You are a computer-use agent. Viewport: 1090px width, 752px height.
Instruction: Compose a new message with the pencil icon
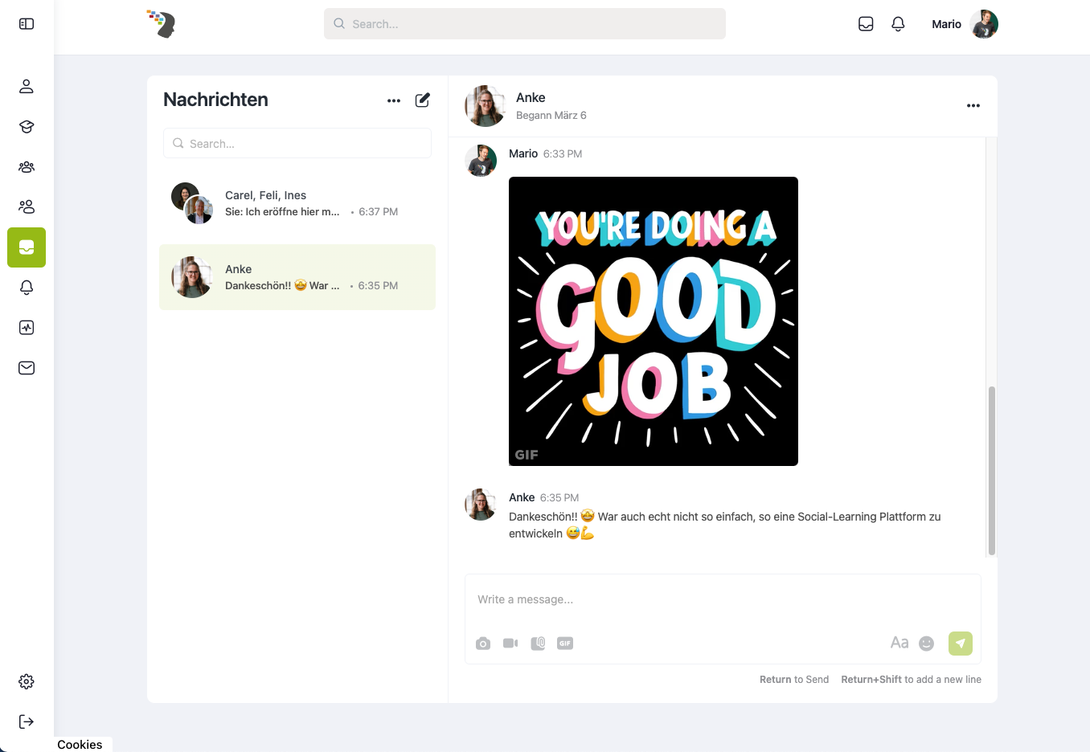tap(423, 100)
